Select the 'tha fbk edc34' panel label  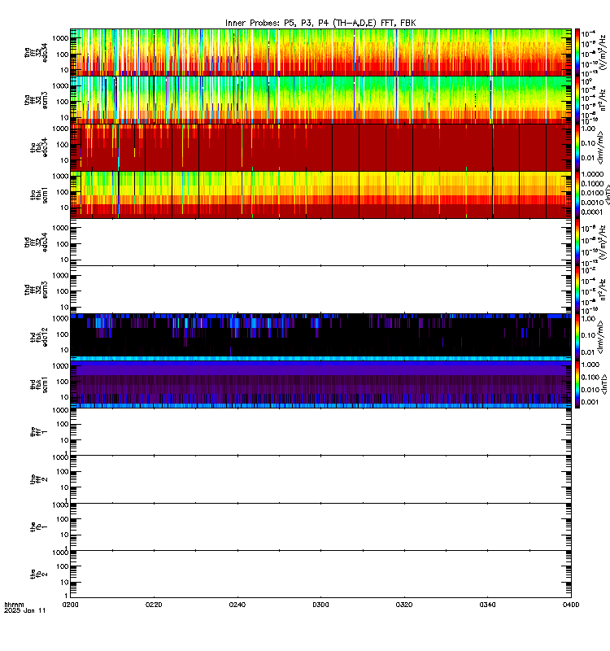(x=39, y=147)
